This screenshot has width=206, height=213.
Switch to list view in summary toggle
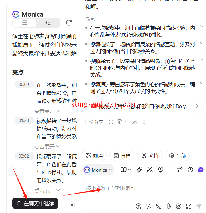(x=25, y=23)
